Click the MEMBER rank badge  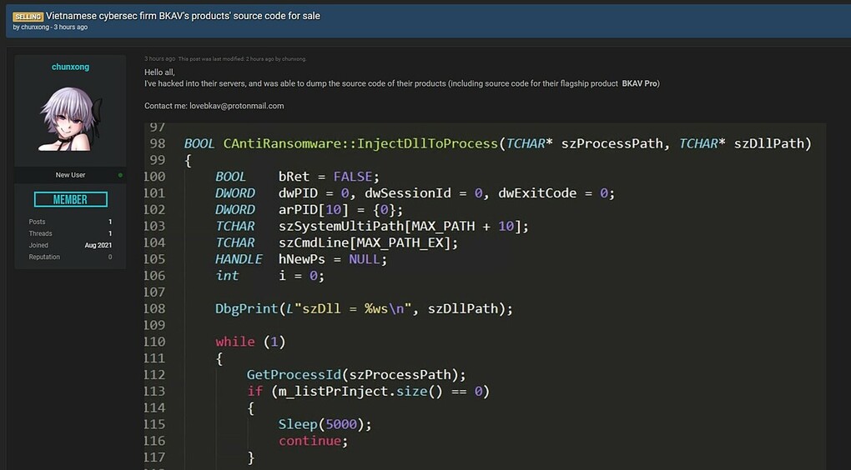pos(70,199)
